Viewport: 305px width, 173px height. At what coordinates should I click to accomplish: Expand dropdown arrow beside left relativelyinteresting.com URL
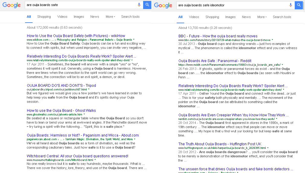pos(132,60)
